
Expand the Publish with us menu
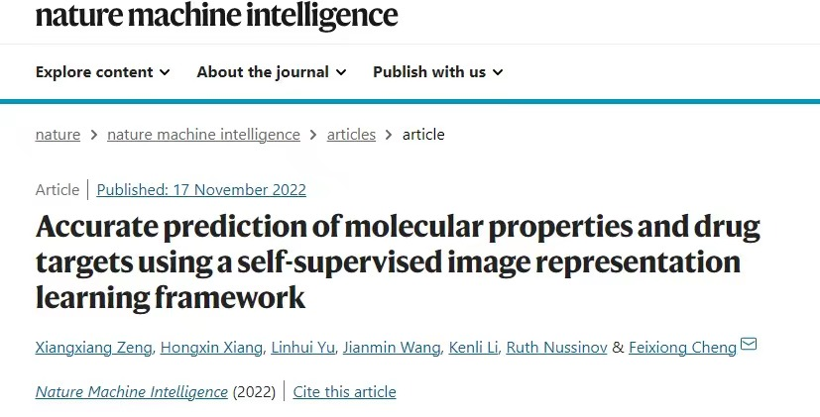click(x=437, y=71)
